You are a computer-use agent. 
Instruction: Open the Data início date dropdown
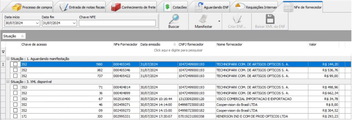click(37, 23)
